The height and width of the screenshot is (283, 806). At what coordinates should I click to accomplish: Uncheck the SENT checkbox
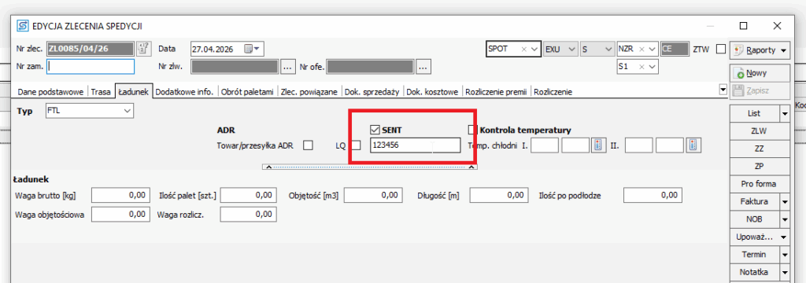[374, 130]
